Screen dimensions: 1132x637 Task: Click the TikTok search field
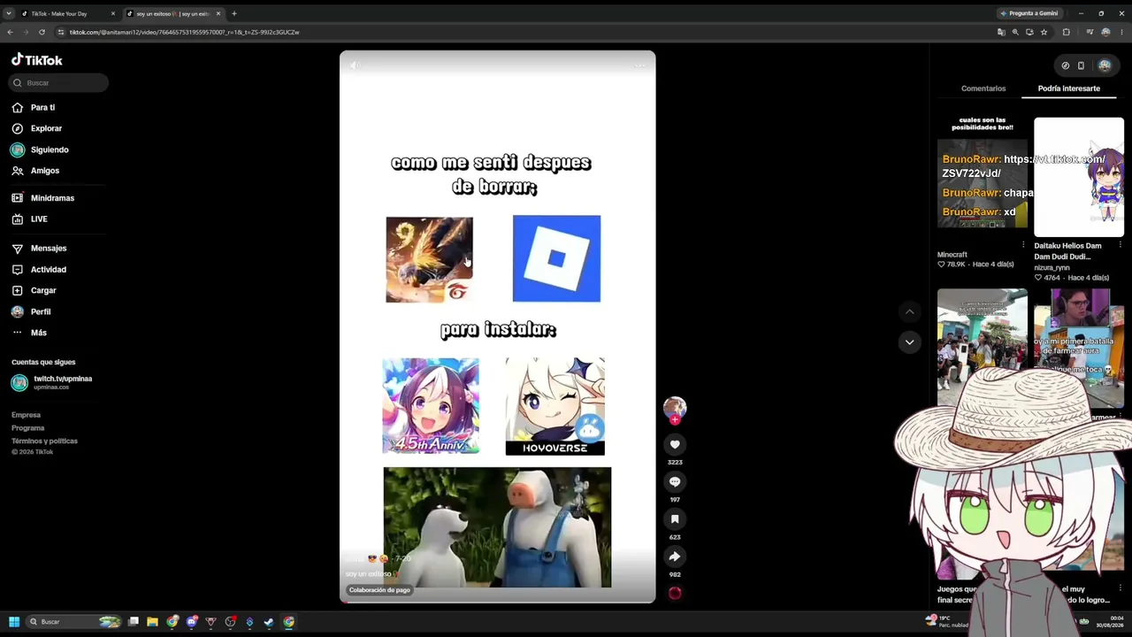[x=59, y=82]
